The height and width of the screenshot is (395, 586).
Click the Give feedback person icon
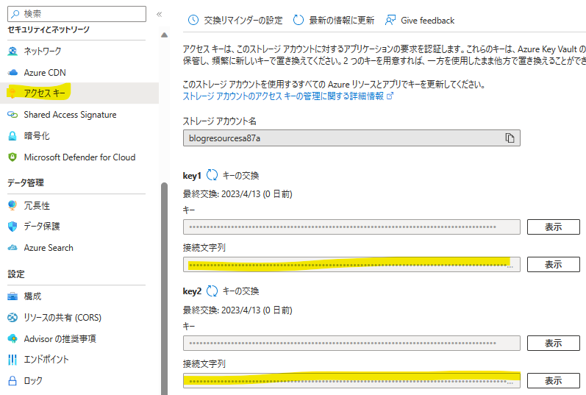point(390,20)
